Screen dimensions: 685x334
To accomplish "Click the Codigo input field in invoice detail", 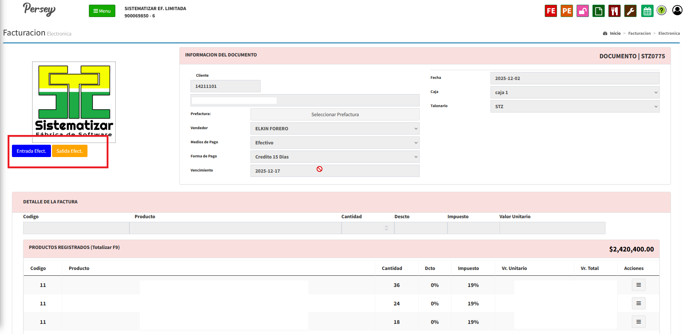I will 76,228.
